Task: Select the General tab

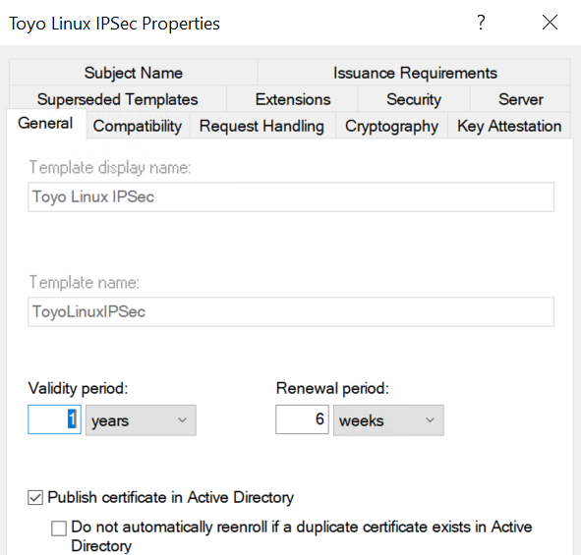Action: [46, 124]
